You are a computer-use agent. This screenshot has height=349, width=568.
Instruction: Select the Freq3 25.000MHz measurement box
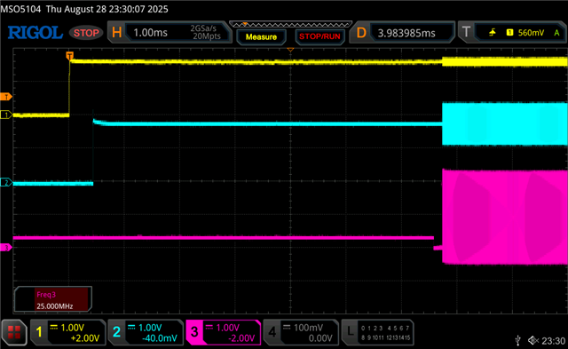coord(53,299)
